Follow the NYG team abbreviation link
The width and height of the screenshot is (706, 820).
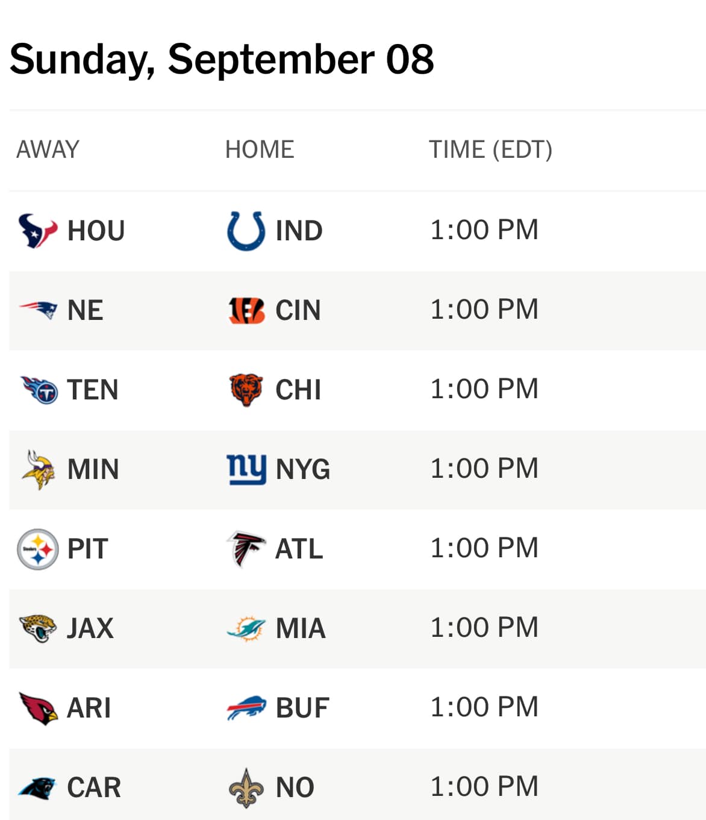point(302,469)
